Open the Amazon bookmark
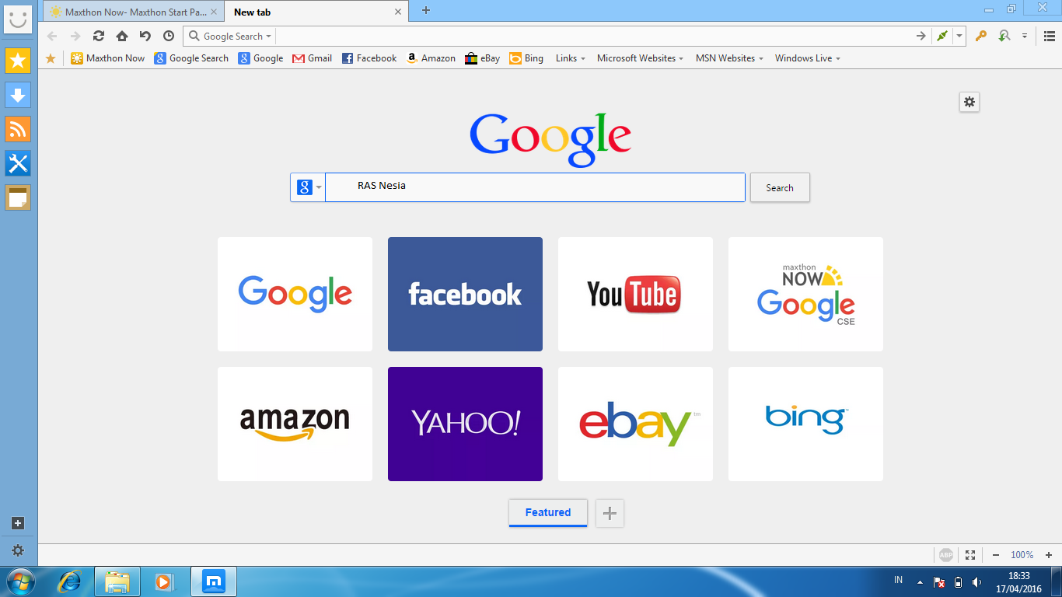This screenshot has width=1062, height=597. pyautogui.click(x=431, y=58)
